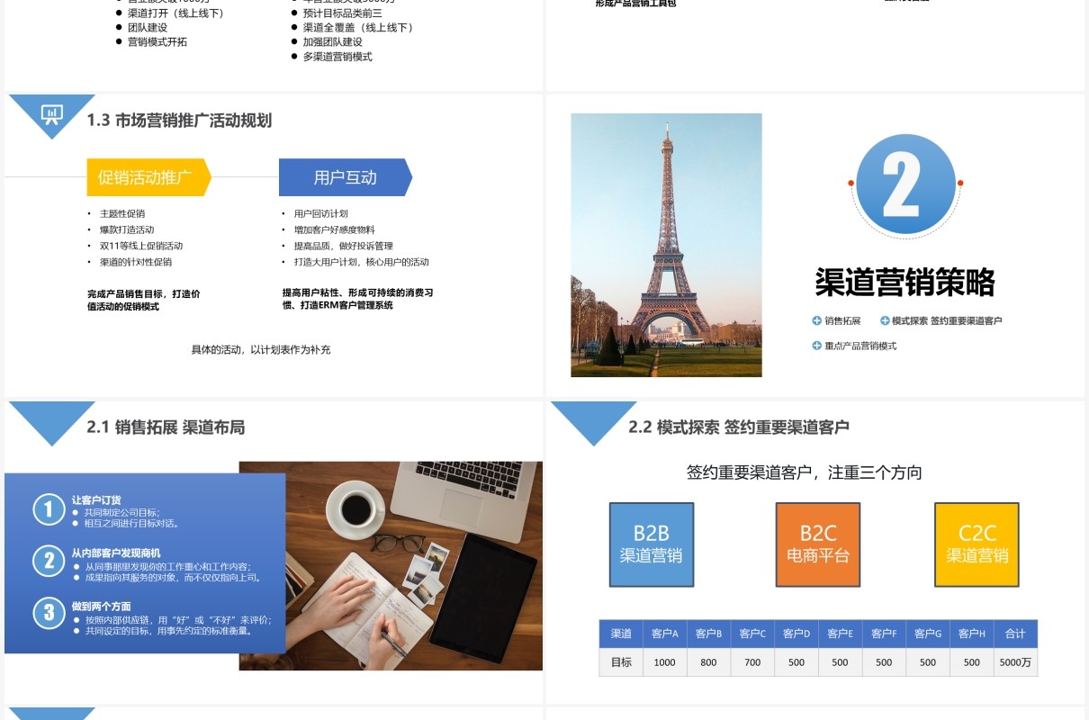The image size is (1089, 720).
Task: Click the 800 cell under 客户B
Action: pos(708,662)
